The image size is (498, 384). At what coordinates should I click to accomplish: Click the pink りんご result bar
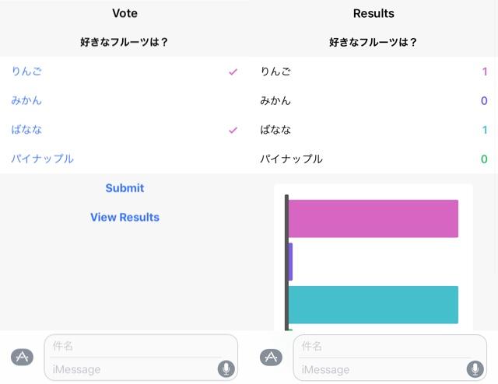point(373,218)
